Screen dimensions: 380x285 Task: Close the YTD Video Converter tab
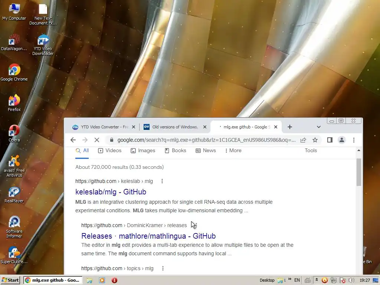coord(134,127)
